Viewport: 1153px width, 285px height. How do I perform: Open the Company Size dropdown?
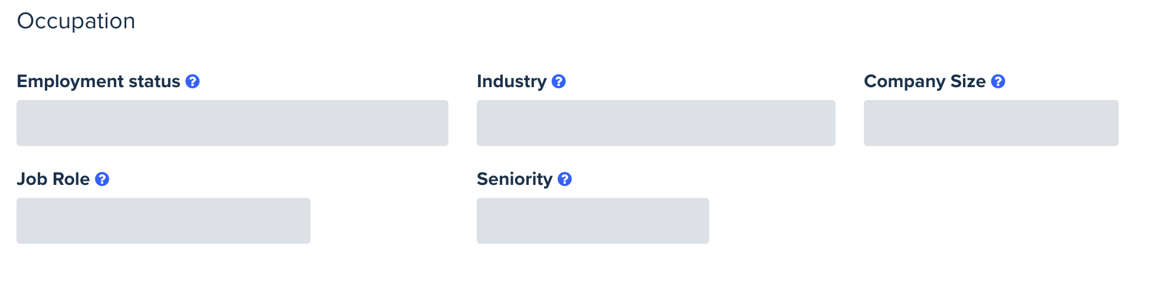[991, 123]
